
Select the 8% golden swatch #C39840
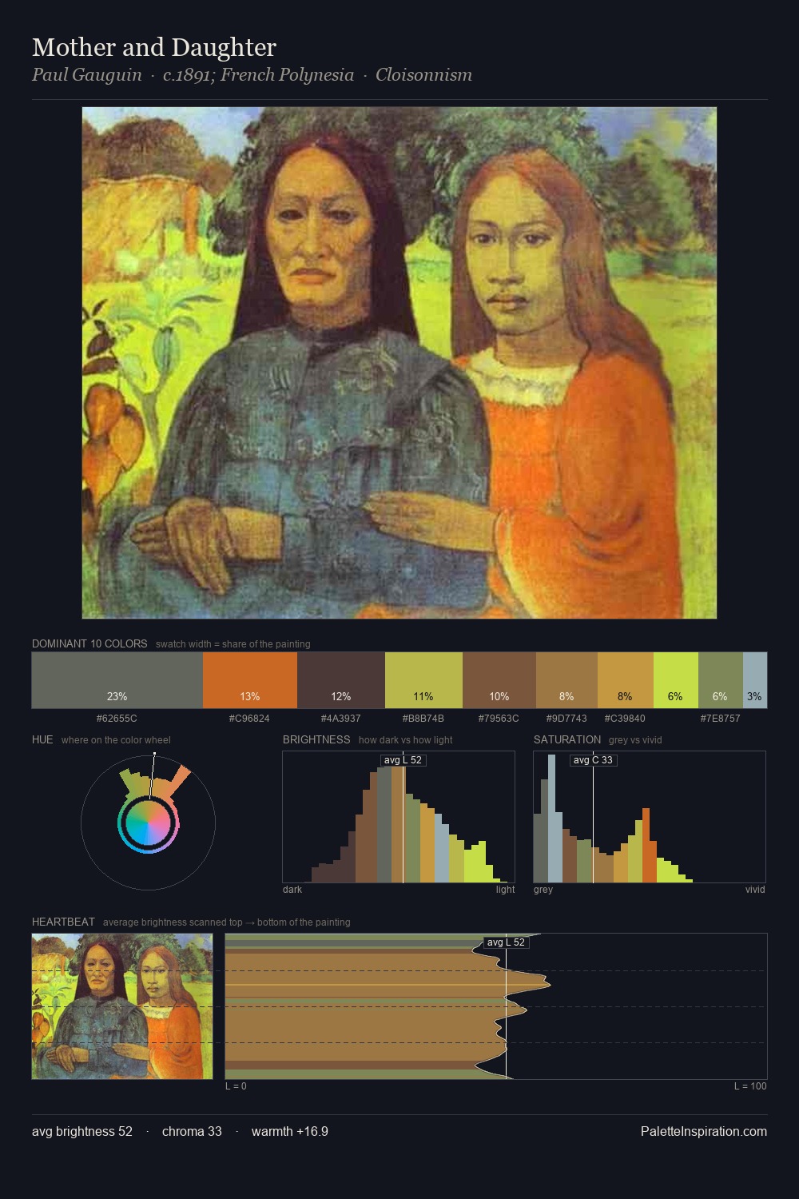[x=626, y=680]
